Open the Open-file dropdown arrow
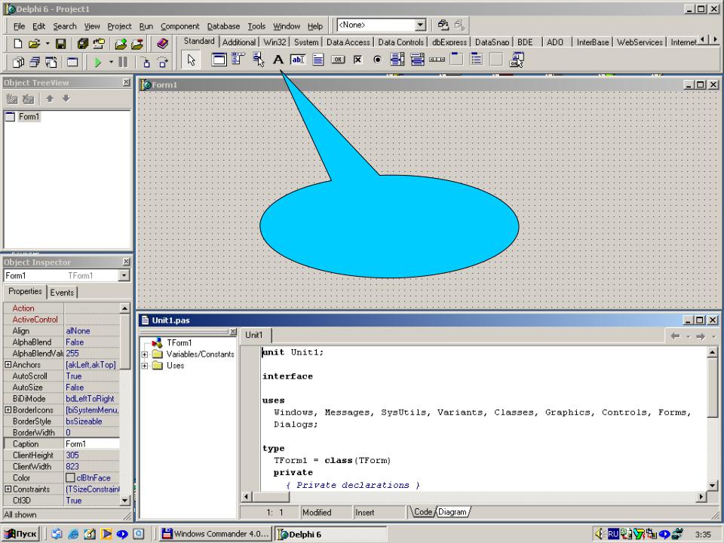Image resolution: width=724 pixels, height=543 pixels. point(47,44)
